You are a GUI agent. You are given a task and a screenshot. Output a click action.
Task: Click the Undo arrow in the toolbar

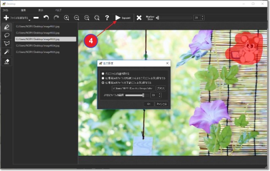(46, 18)
